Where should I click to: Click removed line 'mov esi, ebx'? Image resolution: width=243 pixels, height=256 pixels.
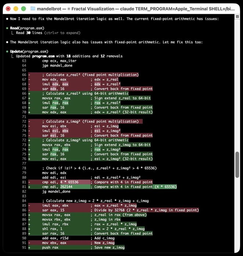73,126
